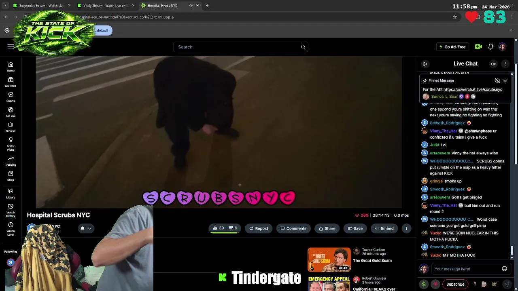Click The Great Gold Scam thumbnail
This screenshot has height=291, width=518.
329,259
